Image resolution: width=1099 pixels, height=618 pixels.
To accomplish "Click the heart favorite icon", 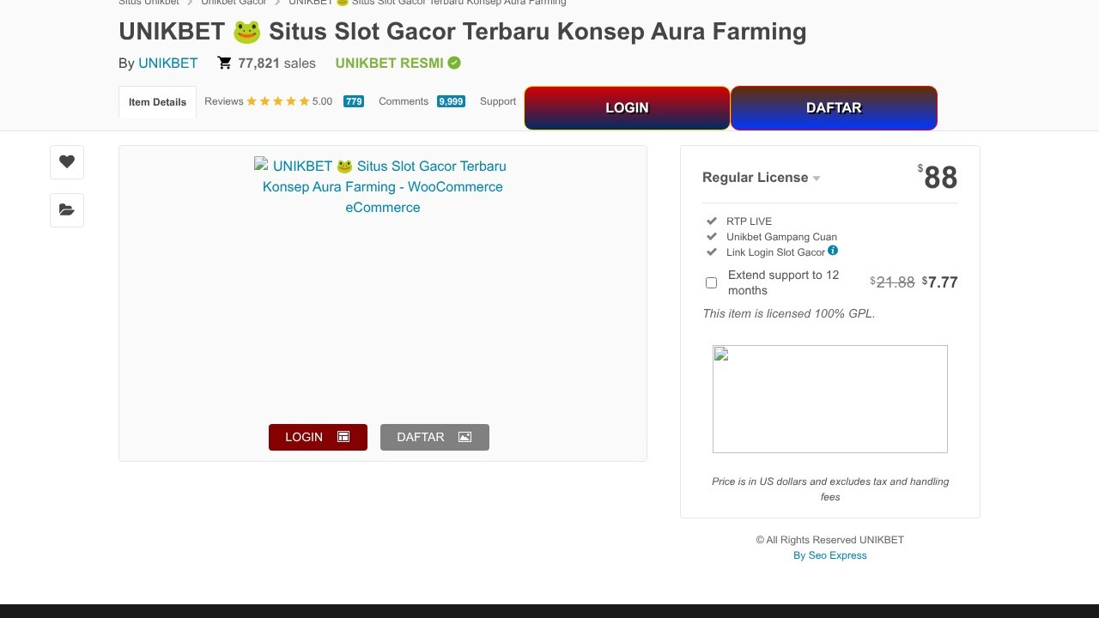I will pos(67,161).
